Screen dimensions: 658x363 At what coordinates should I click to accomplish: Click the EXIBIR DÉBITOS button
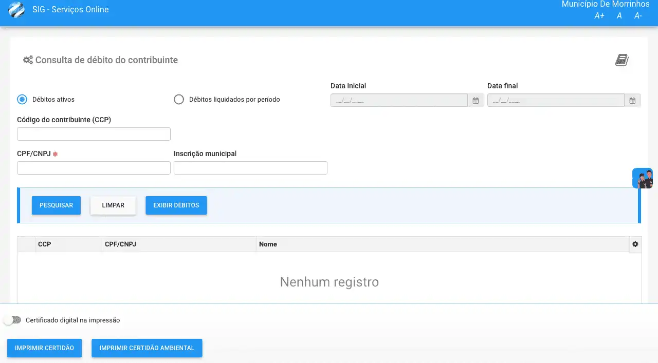176,205
